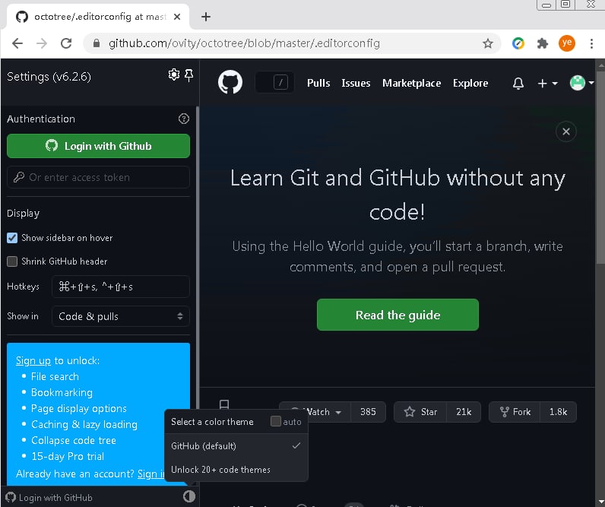This screenshot has width=605, height=507.
Task: Go forward in browser history
Action: point(42,43)
